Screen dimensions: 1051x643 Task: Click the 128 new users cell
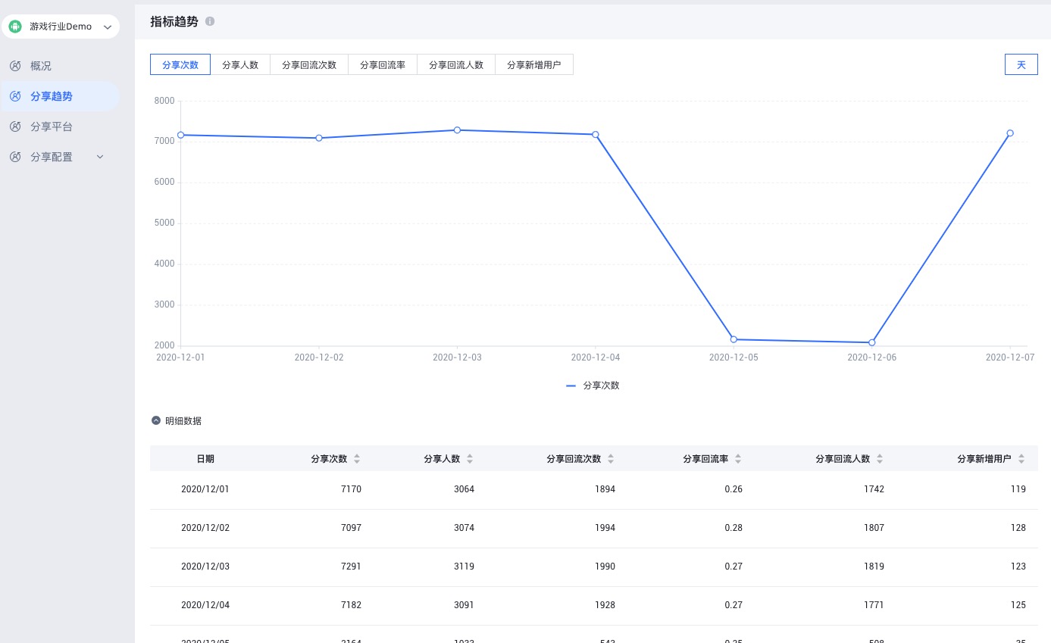(x=1018, y=528)
